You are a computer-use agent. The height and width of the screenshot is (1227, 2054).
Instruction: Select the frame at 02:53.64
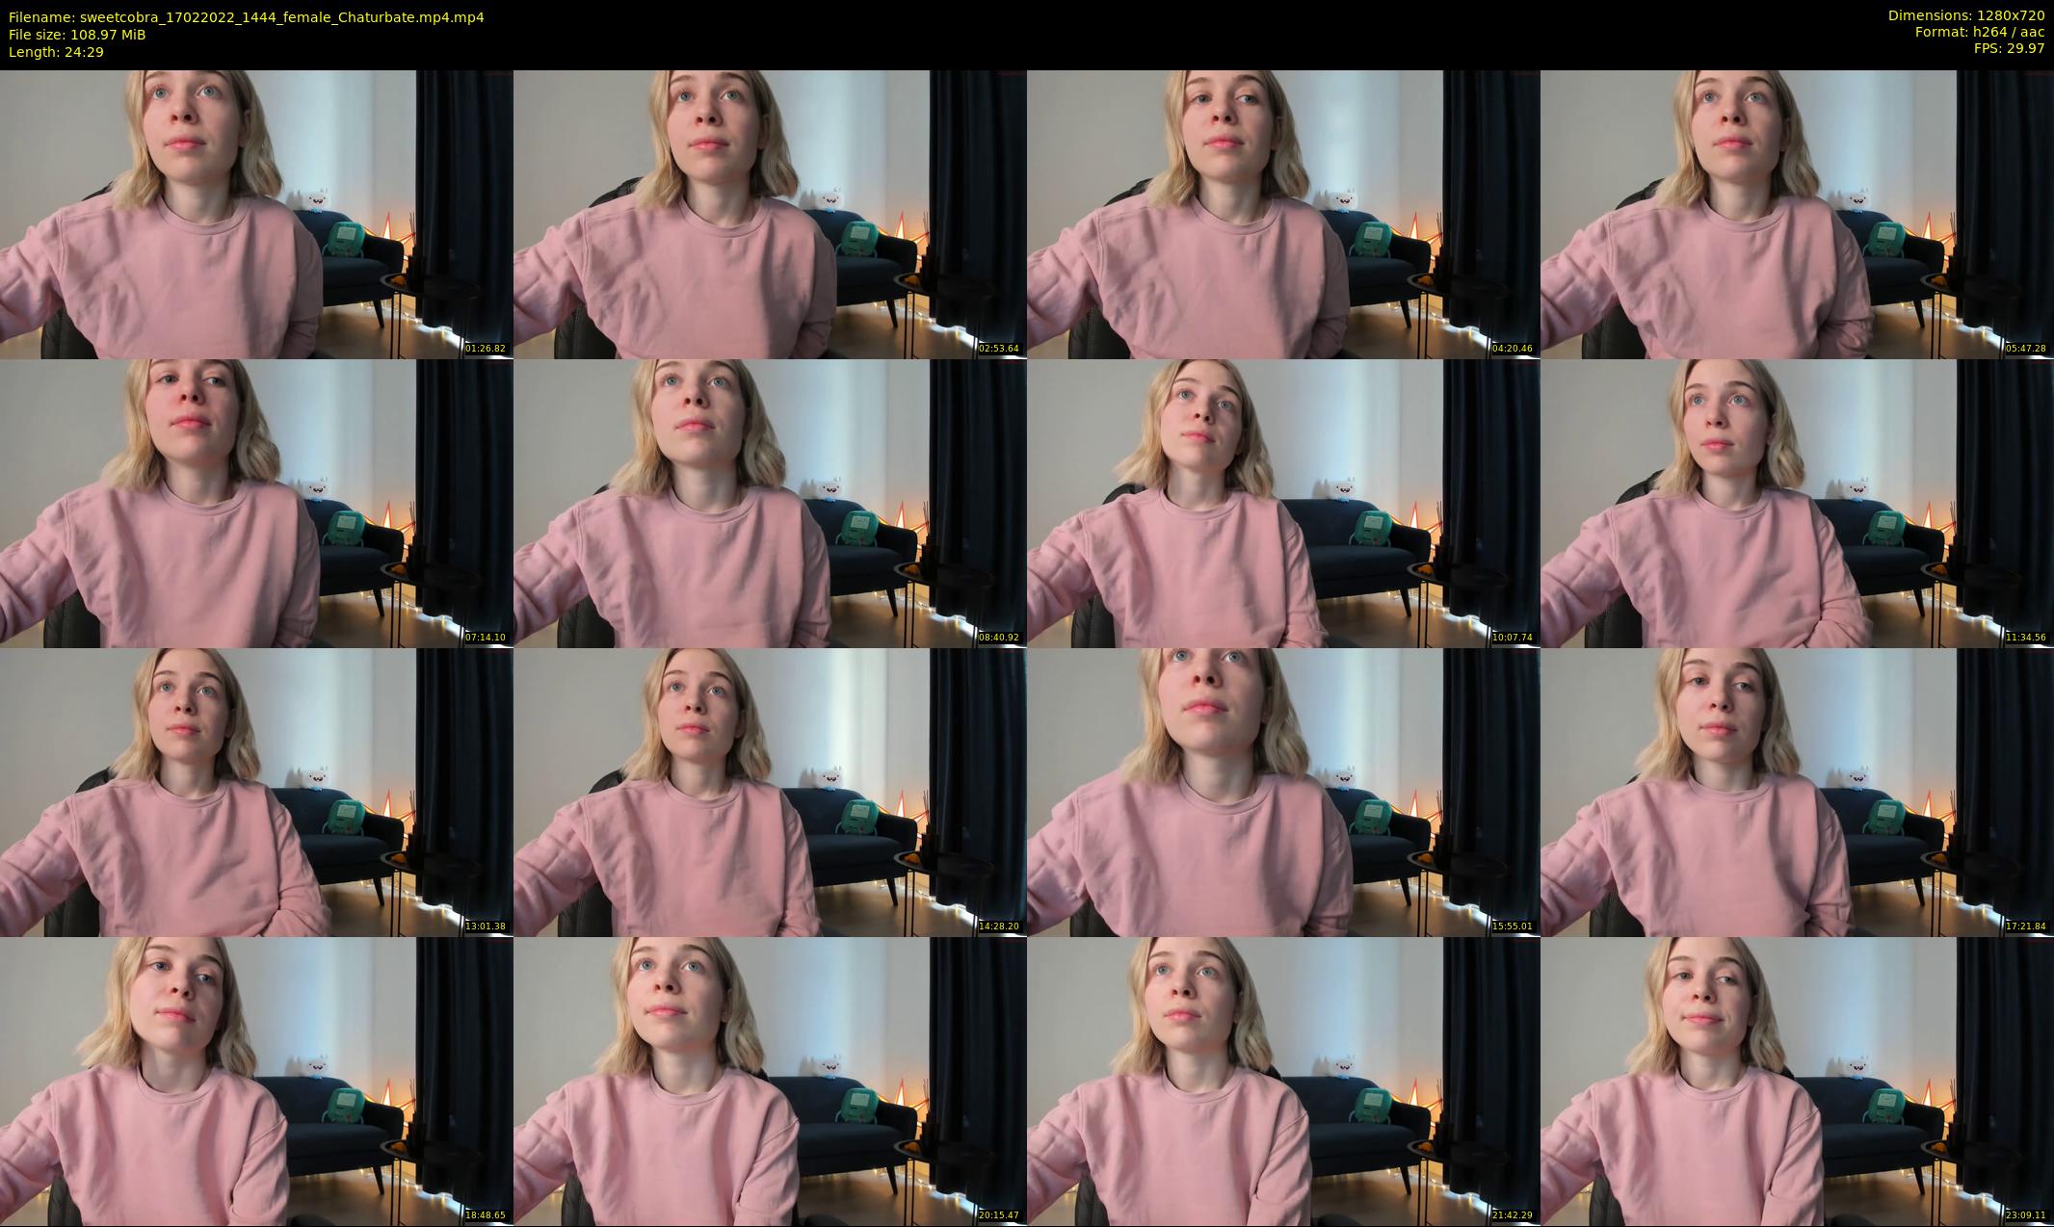(770, 214)
